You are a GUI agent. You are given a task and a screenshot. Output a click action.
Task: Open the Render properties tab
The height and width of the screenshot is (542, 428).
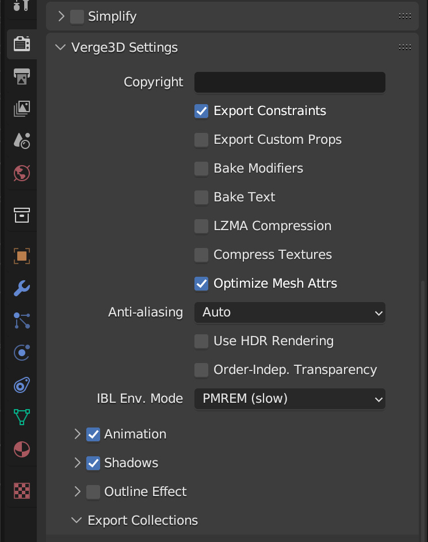(22, 44)
